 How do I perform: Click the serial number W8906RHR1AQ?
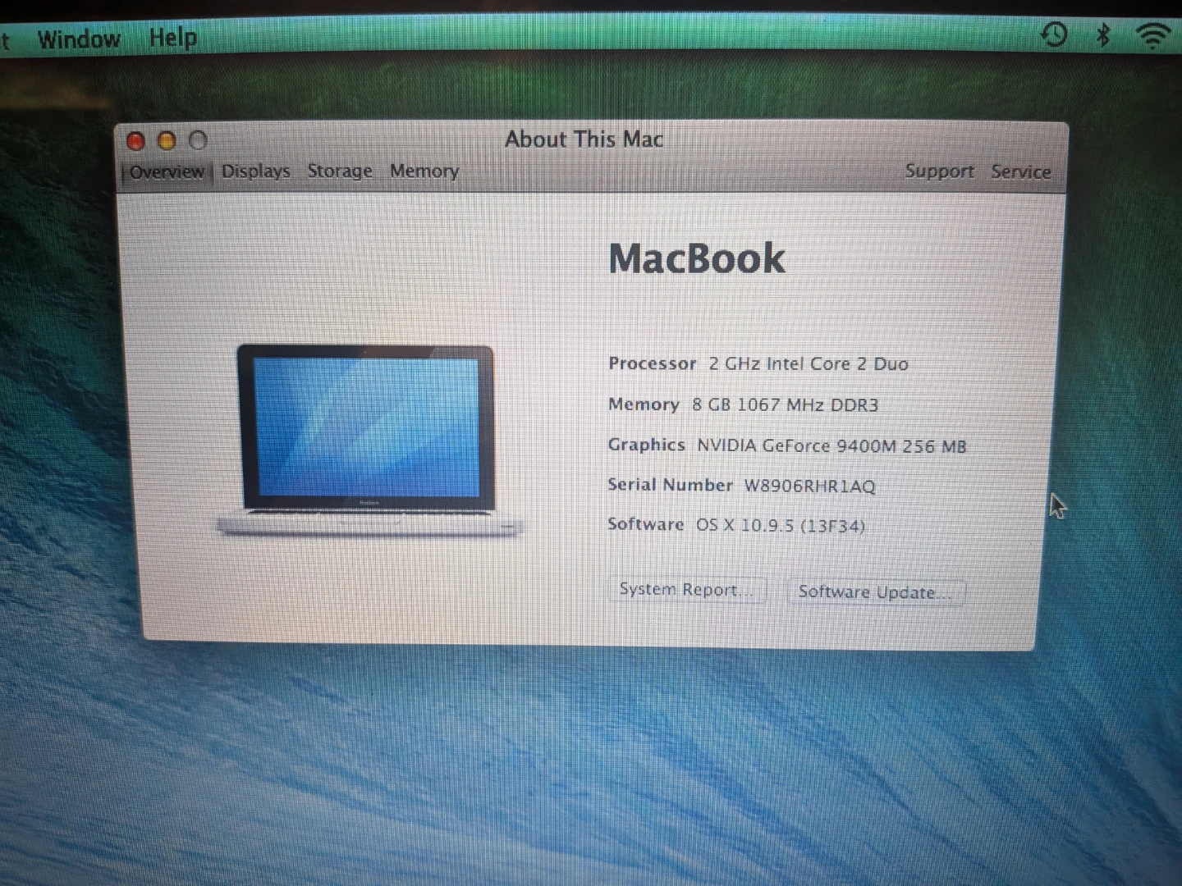click(809, 486)
